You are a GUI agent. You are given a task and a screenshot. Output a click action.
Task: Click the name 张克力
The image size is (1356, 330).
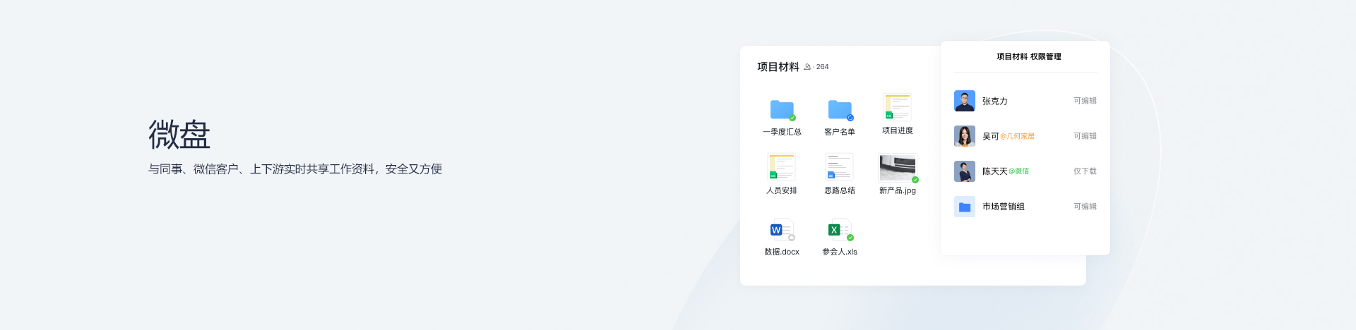coord(995,101)
